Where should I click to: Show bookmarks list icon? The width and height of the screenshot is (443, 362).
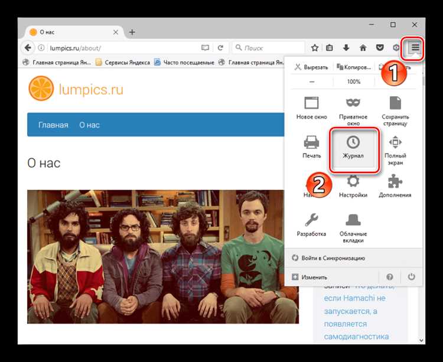[x=329, y=48]
